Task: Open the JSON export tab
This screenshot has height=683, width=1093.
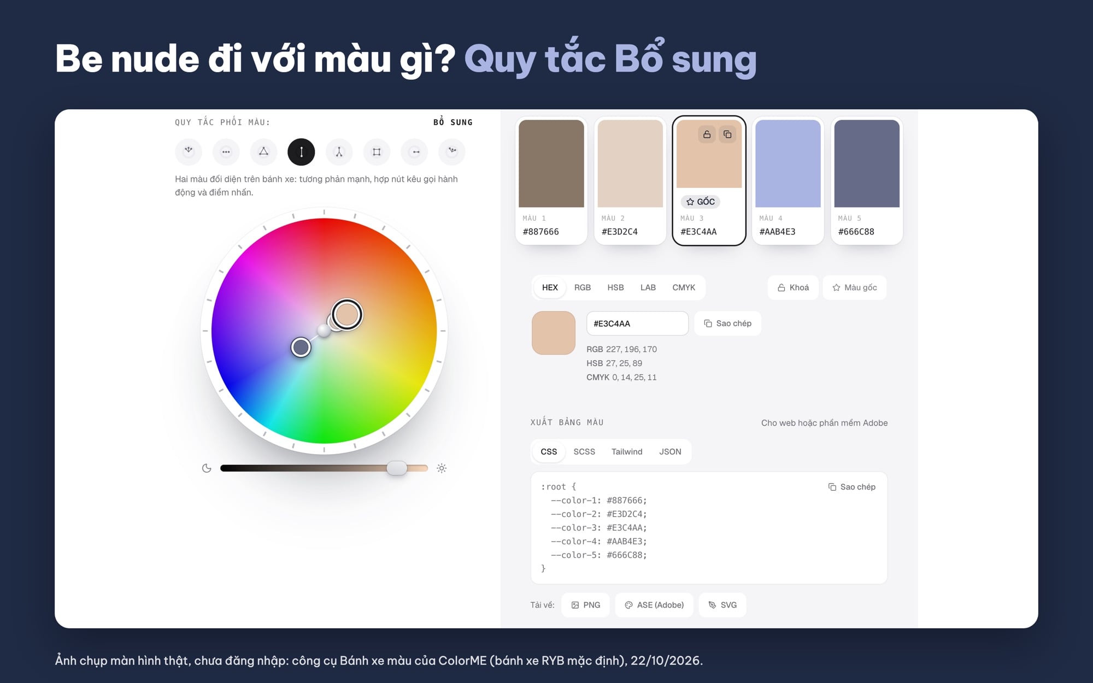Action: (x=670, y=452)
